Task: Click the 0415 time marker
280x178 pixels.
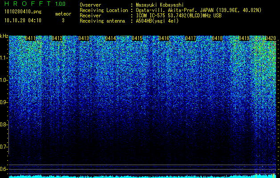Action: coord(137,38)
